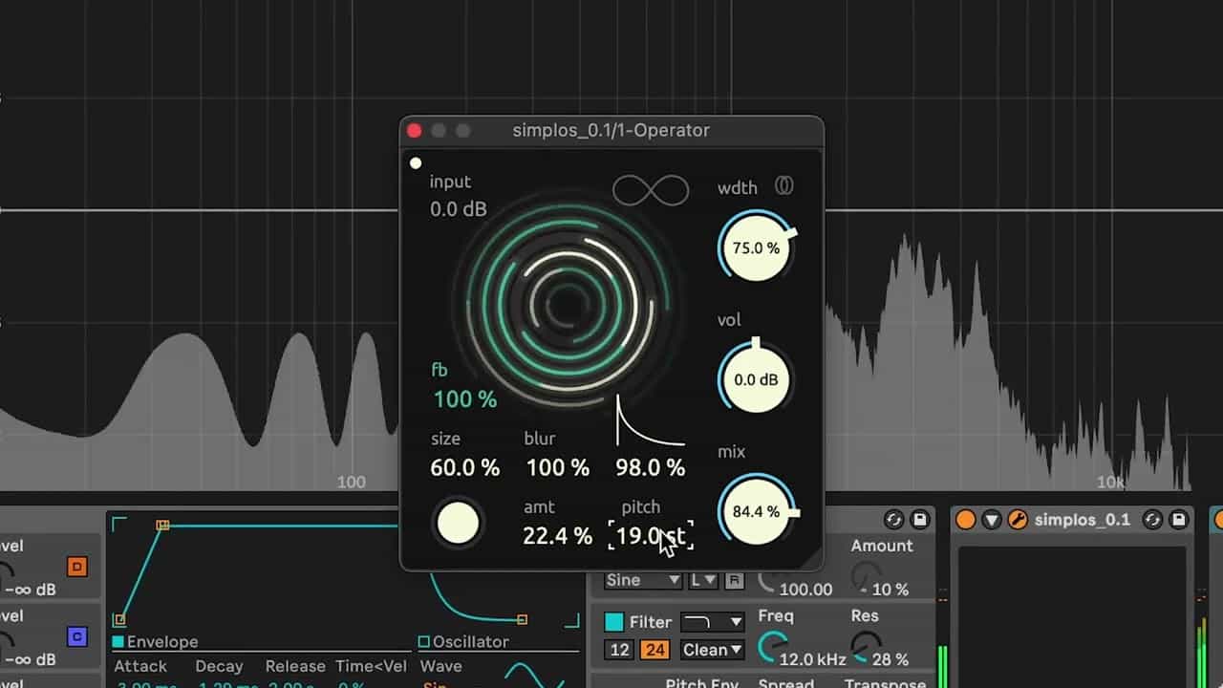Viewport: 1223px width, 688px height.
Task: Open the Sine LFO waveform dropdown
Action: [643, 580]
